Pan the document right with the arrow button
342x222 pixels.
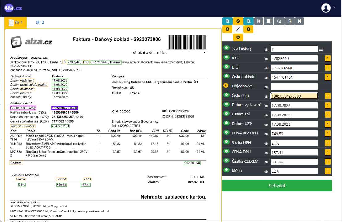[x=248, y=29]
